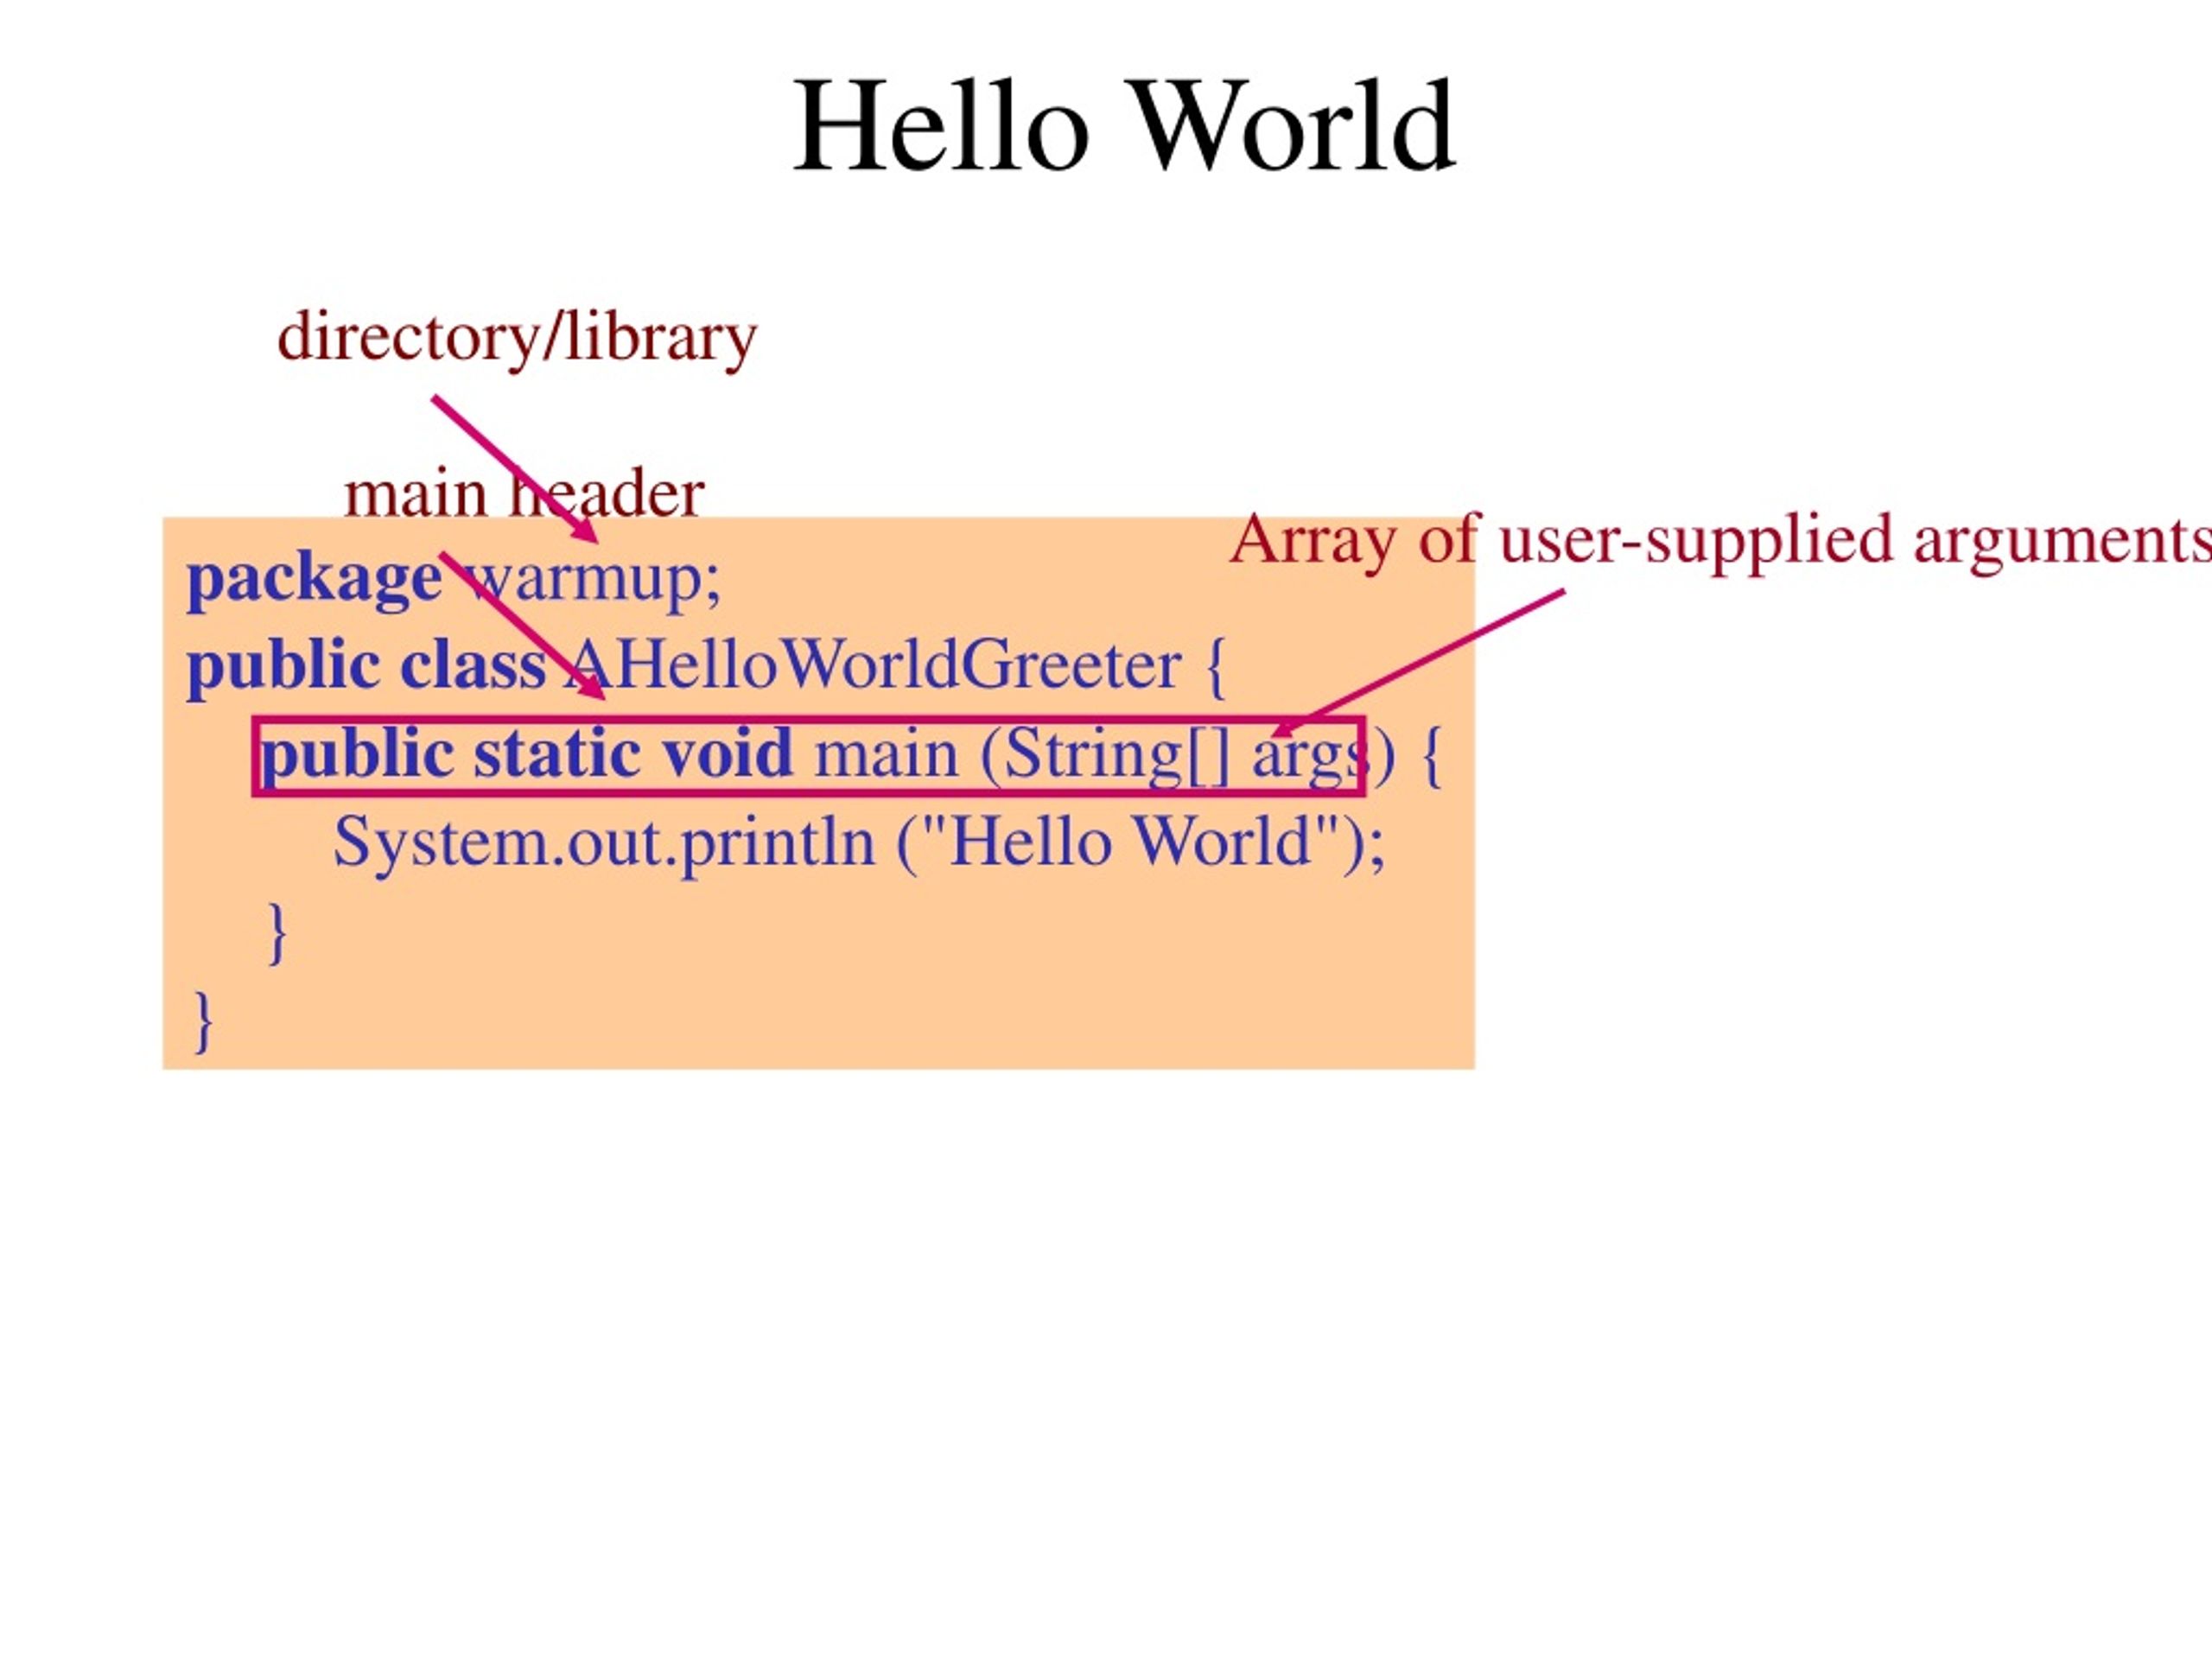
Task: Click the closing brace of main method
Action: tap(278, 934)
